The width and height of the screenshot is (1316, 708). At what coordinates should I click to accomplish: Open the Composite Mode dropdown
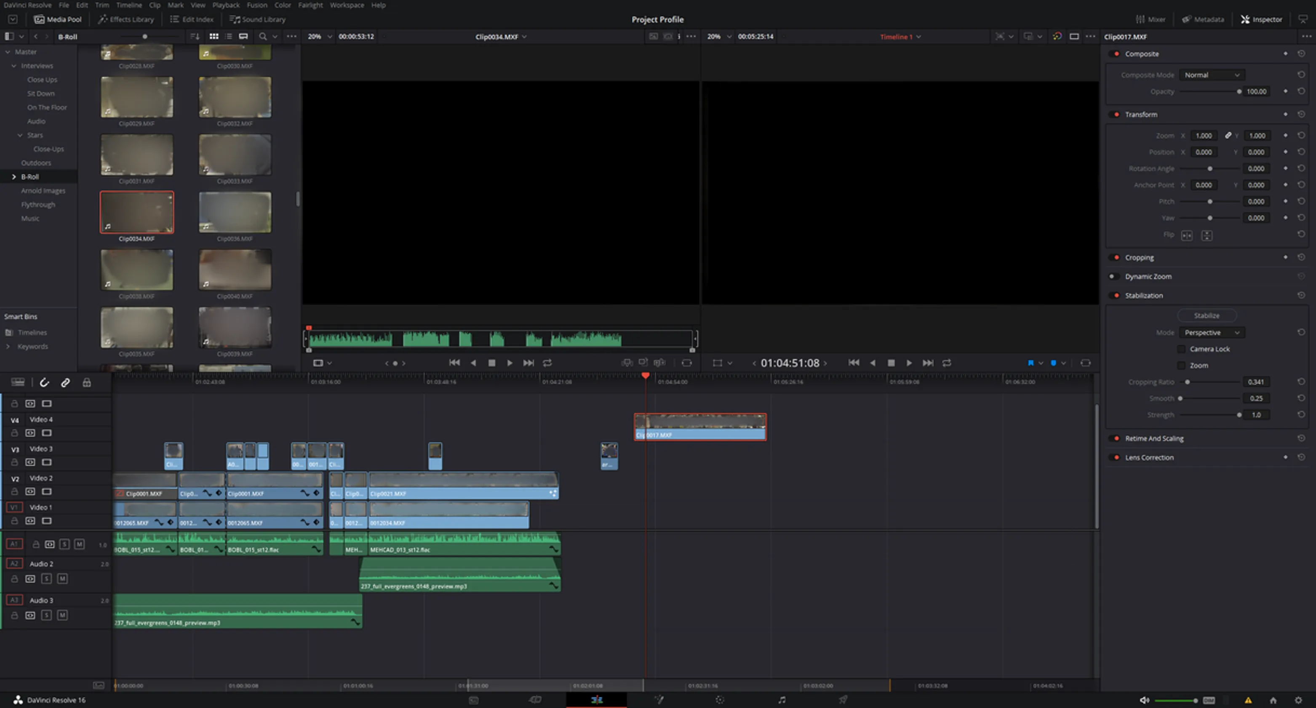coord(1212,75)
